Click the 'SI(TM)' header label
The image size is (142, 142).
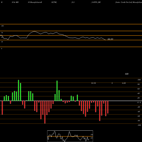point(54,2)
